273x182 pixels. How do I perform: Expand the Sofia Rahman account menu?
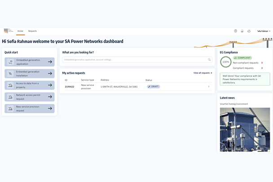[x=264, y=31]
